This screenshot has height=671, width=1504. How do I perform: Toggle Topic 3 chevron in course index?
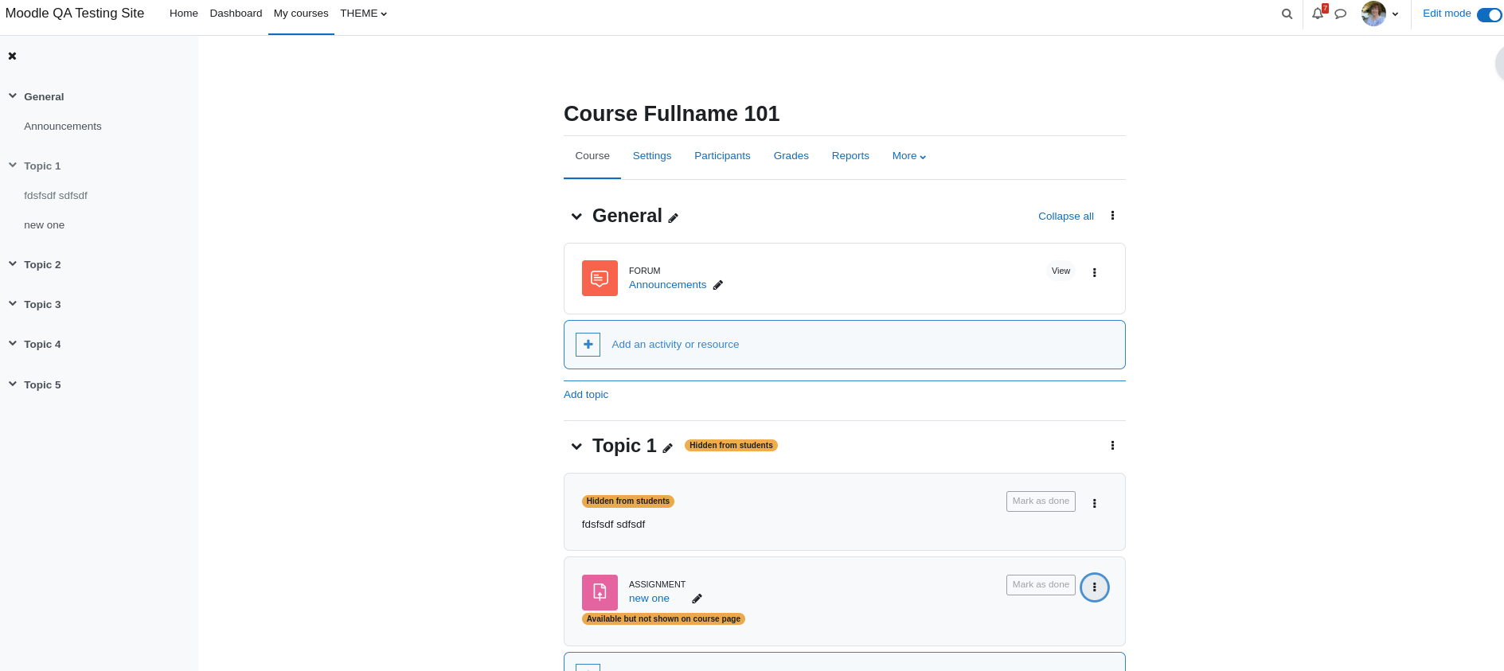click(x=13, y=303)
